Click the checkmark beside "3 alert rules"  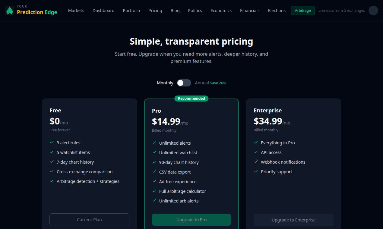click(52, 143)
